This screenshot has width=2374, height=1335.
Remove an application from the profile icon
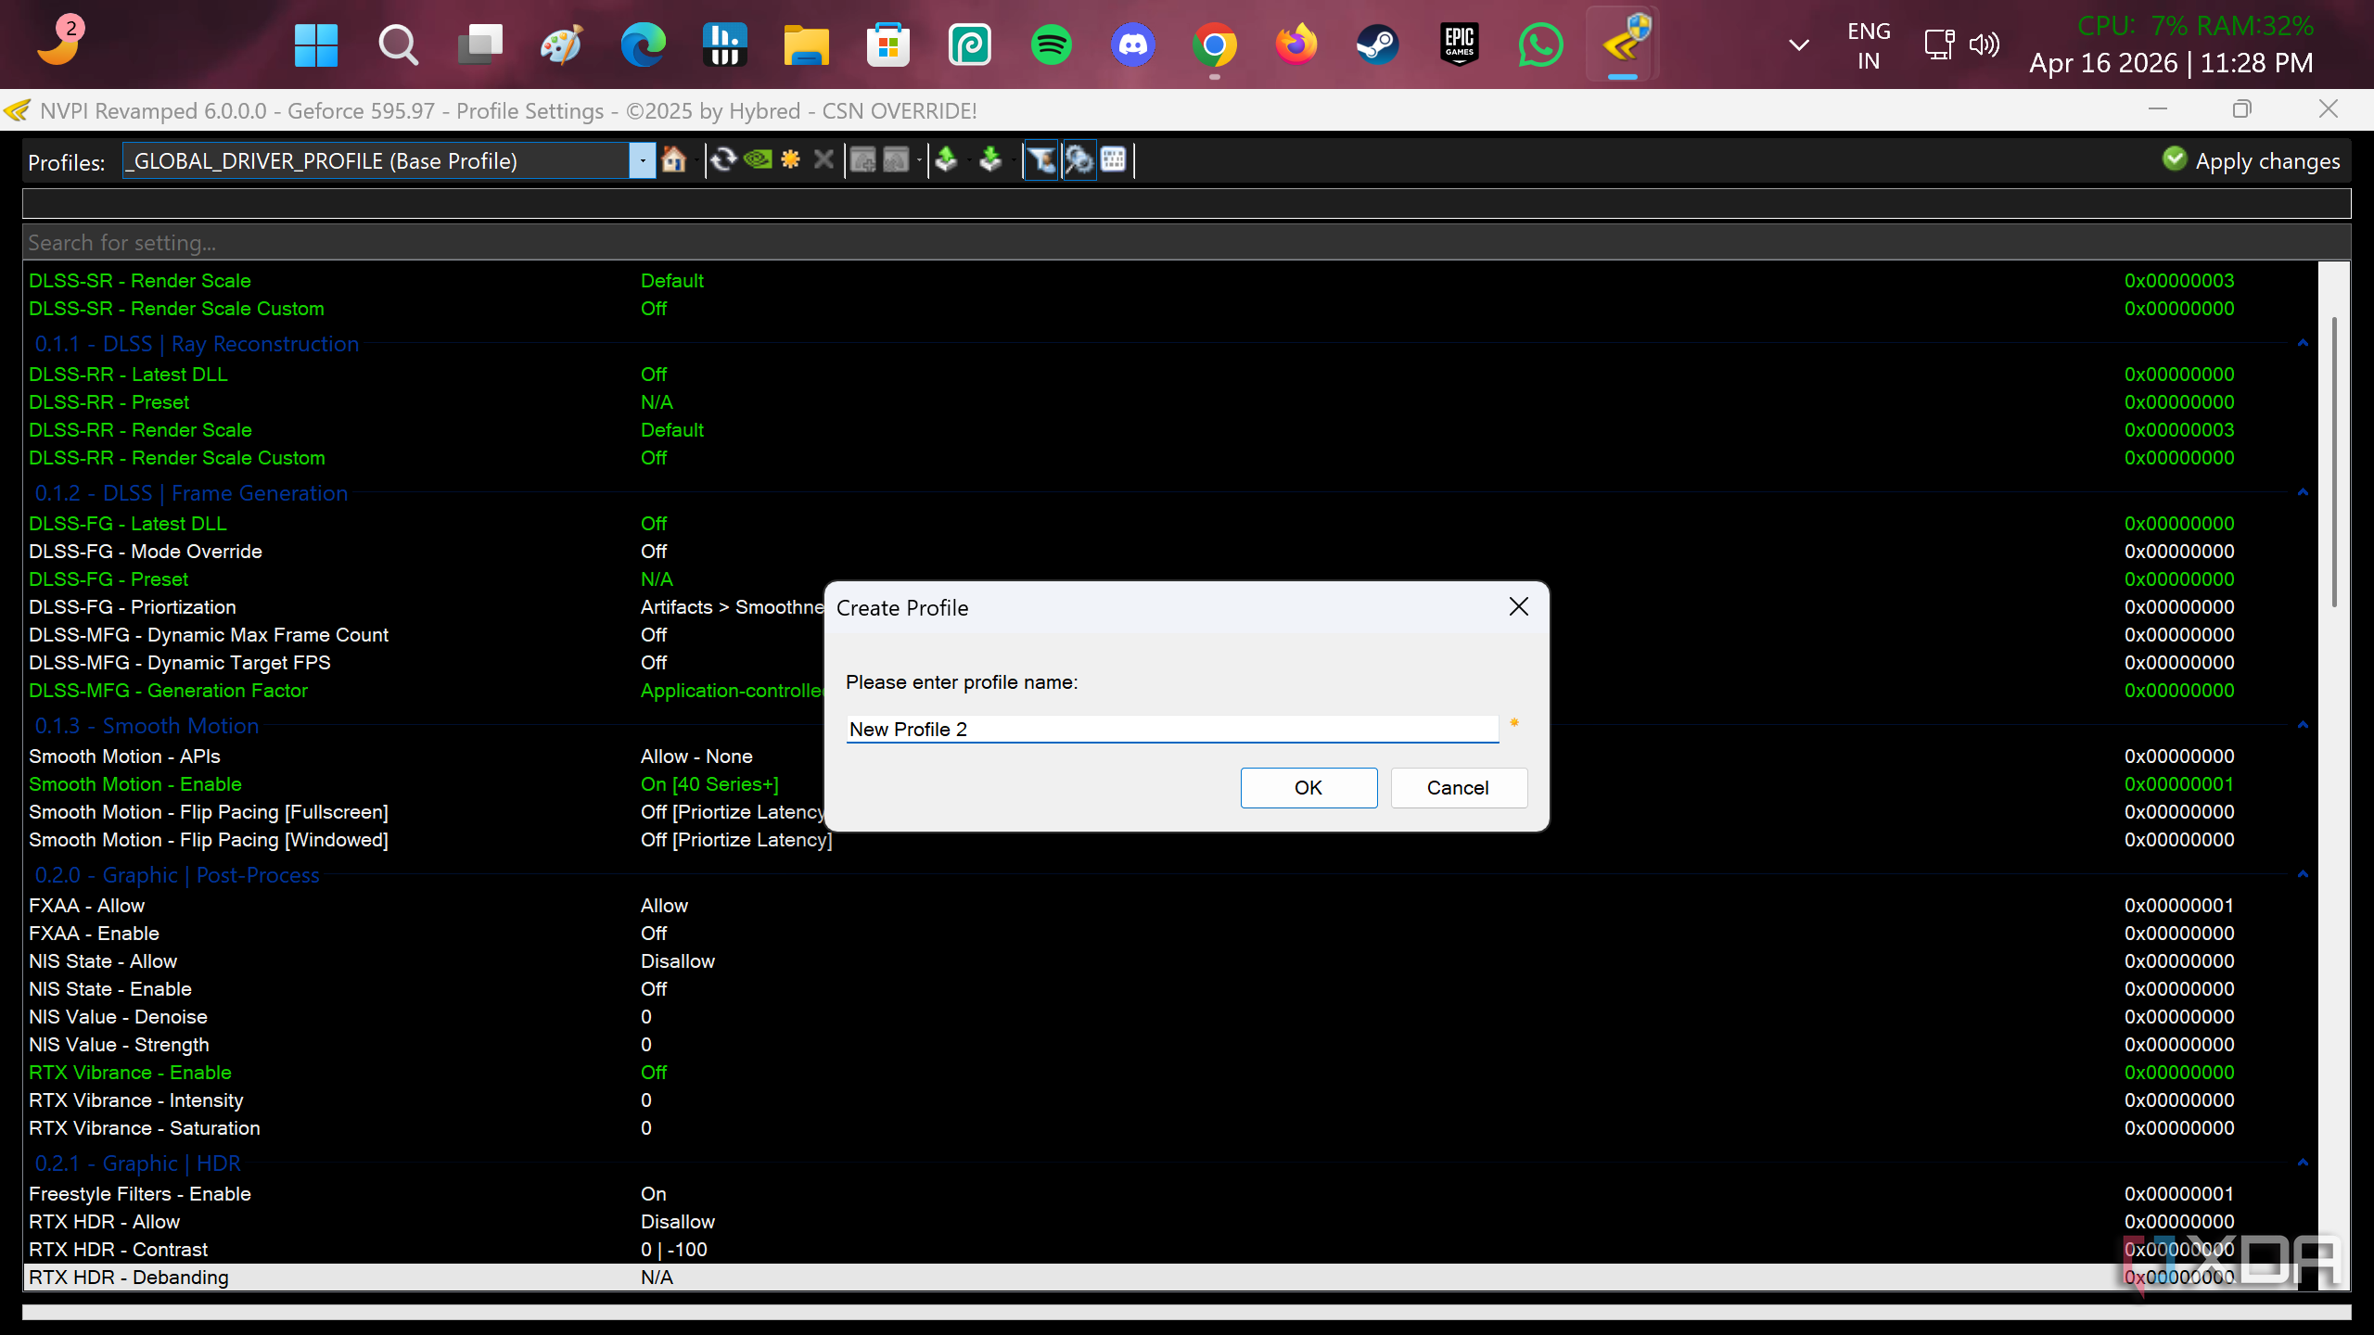click(896, 160)
